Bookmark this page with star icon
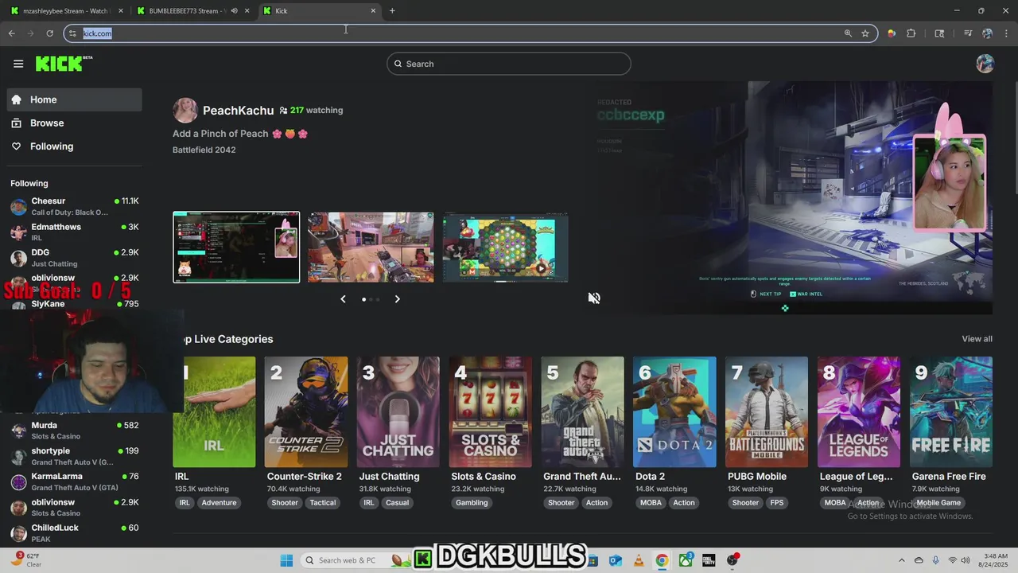Viewport: 1018px width, 573px height. pos(865,33)
